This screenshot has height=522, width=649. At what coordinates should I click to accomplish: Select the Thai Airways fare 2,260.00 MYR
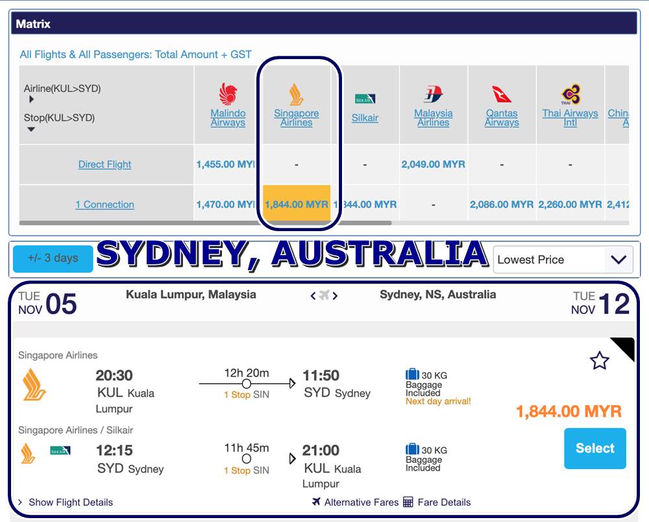click(570, 205)
